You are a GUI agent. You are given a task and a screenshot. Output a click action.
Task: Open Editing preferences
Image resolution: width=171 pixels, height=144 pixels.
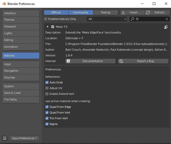21,40
